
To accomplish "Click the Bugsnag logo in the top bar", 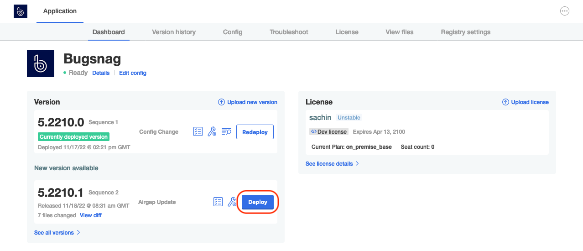I will (x=21, y=11).
